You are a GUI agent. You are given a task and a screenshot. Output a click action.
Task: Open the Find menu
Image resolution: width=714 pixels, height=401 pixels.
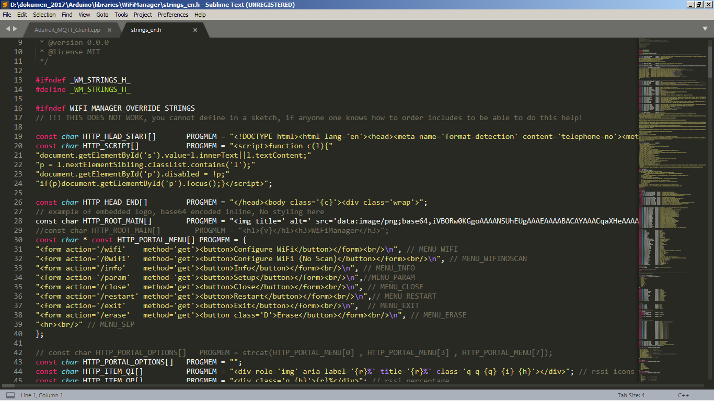67,15
